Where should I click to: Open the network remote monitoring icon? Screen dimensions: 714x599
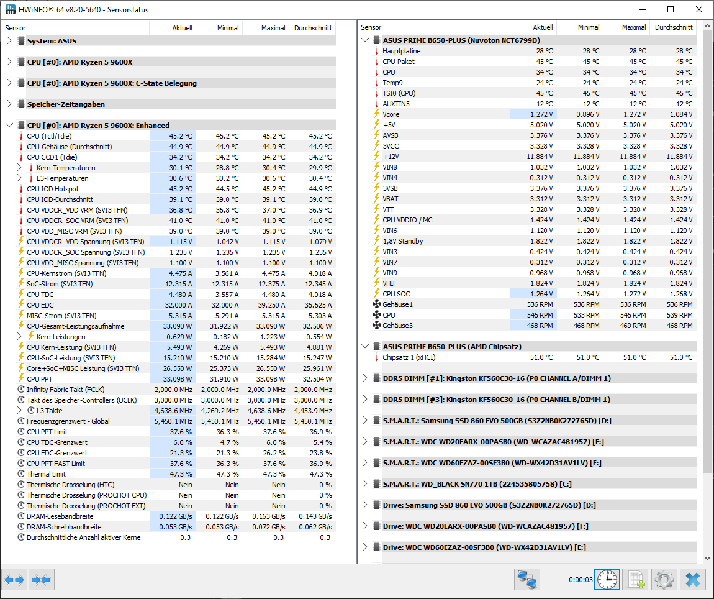[527, 580]
